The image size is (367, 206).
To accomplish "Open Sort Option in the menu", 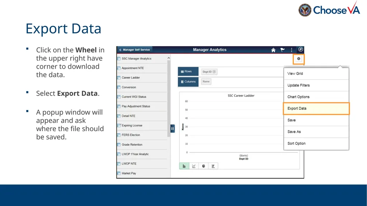I will coord(316,144).
